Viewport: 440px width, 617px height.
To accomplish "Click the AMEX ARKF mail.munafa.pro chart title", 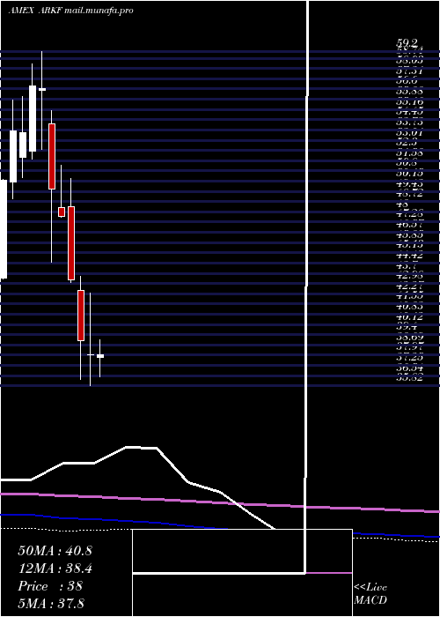I will click(x=70, y=11).
